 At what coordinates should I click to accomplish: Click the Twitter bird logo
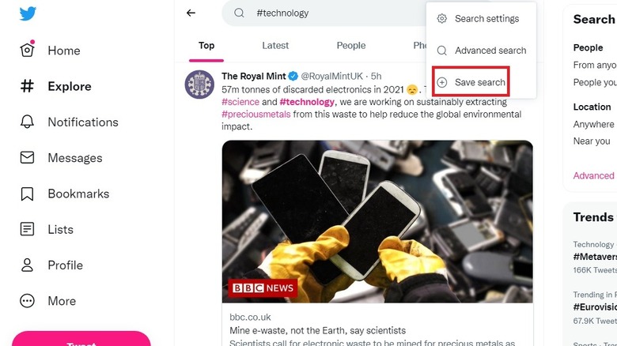pyautogui.click(x=28, y=13)
